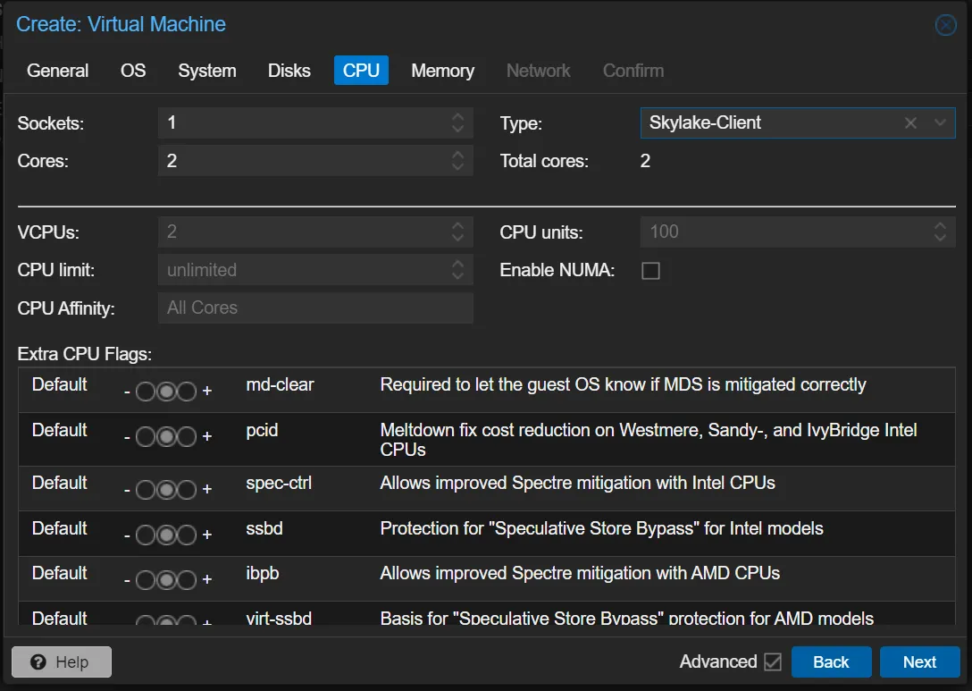Screen dimensions: 972x691
Task: Increase Sockets using the up stepper arrow
Action: (x=457, y=117)
